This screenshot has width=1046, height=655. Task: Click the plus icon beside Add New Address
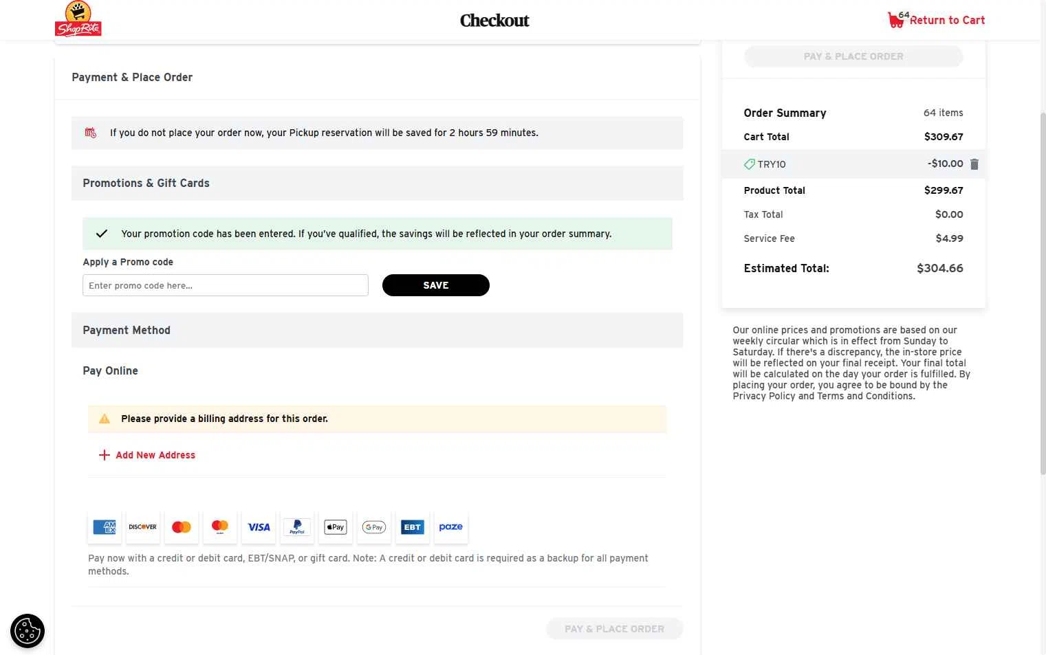[105, 455]
